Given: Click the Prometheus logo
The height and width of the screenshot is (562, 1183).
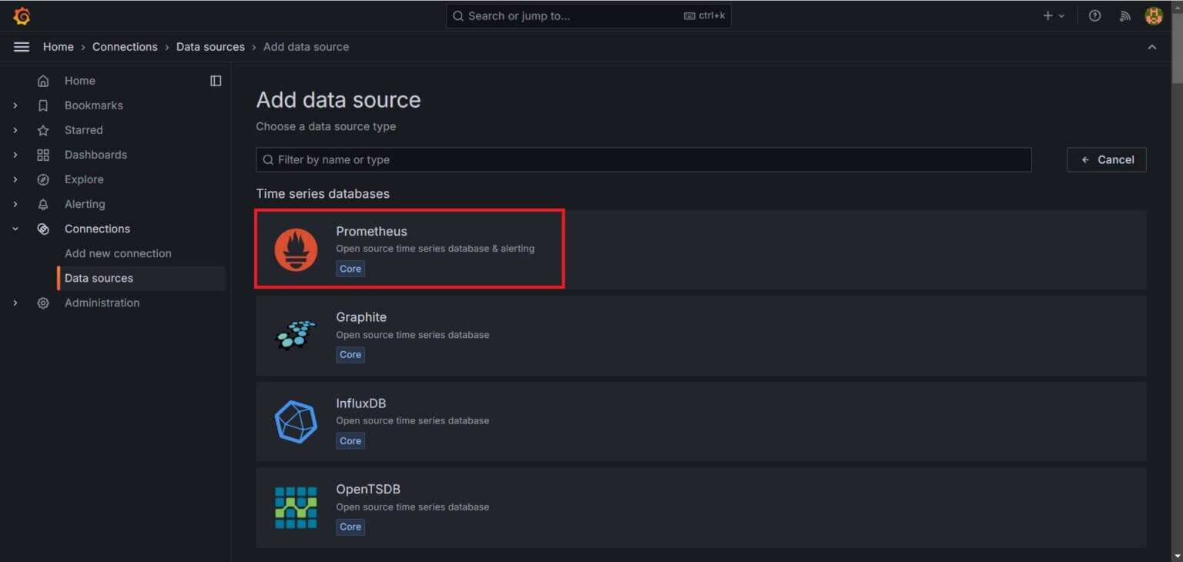Looking at the screenshot, I should click(297, 249).
